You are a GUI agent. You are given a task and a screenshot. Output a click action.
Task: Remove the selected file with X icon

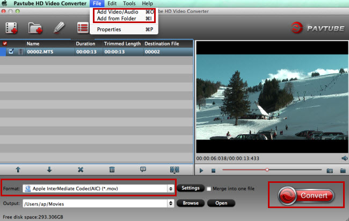click(x=81, y=170)
